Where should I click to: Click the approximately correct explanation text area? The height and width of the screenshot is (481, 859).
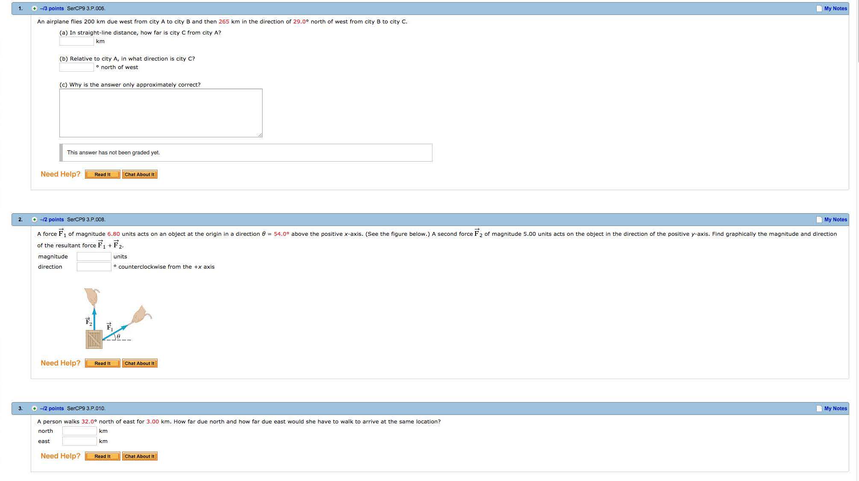pos(161,113)
